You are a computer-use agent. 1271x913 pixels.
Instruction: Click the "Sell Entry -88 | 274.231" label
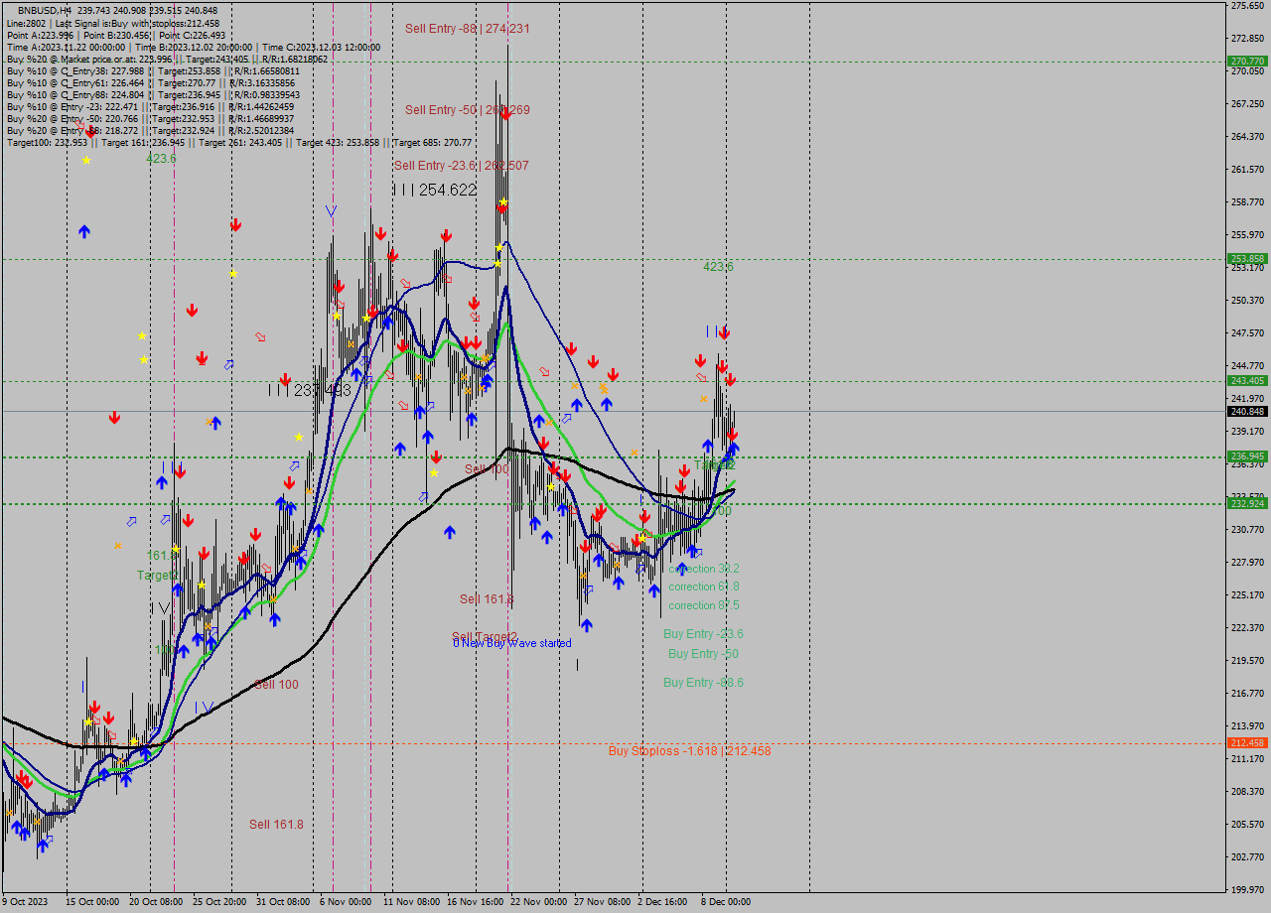point(467,29)
